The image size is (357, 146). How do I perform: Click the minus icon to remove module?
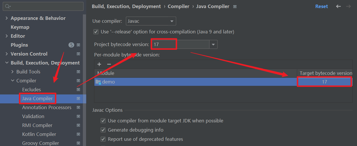pyautogui.click(x=109, y=65)
